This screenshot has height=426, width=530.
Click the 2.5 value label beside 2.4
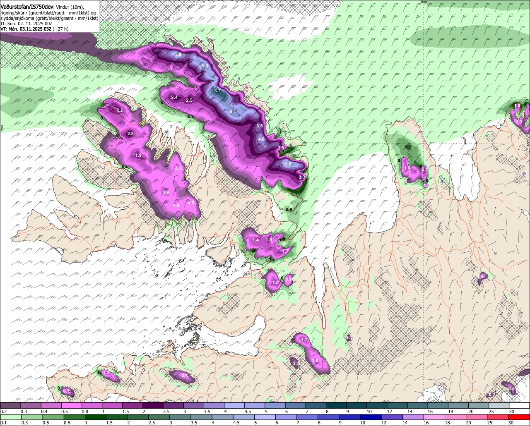[x=190, y=100]
